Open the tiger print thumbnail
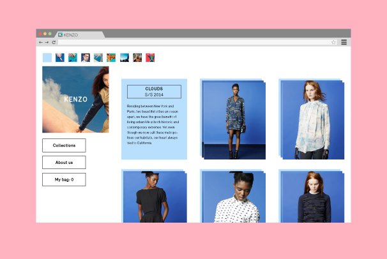Viewport: 387px width, 259px height. click(111, 57)
